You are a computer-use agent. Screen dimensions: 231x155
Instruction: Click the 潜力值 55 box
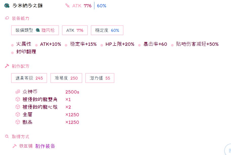(100, 78)
